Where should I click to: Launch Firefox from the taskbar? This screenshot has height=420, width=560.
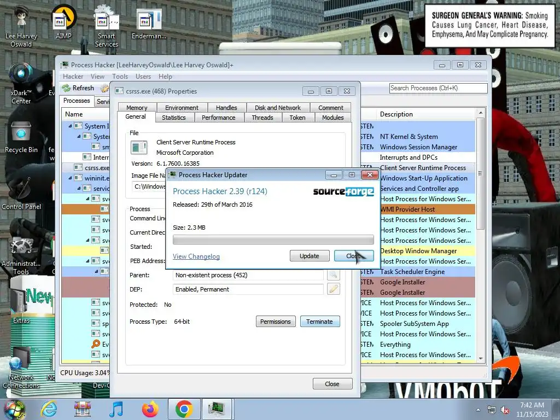tap(150, 409)
